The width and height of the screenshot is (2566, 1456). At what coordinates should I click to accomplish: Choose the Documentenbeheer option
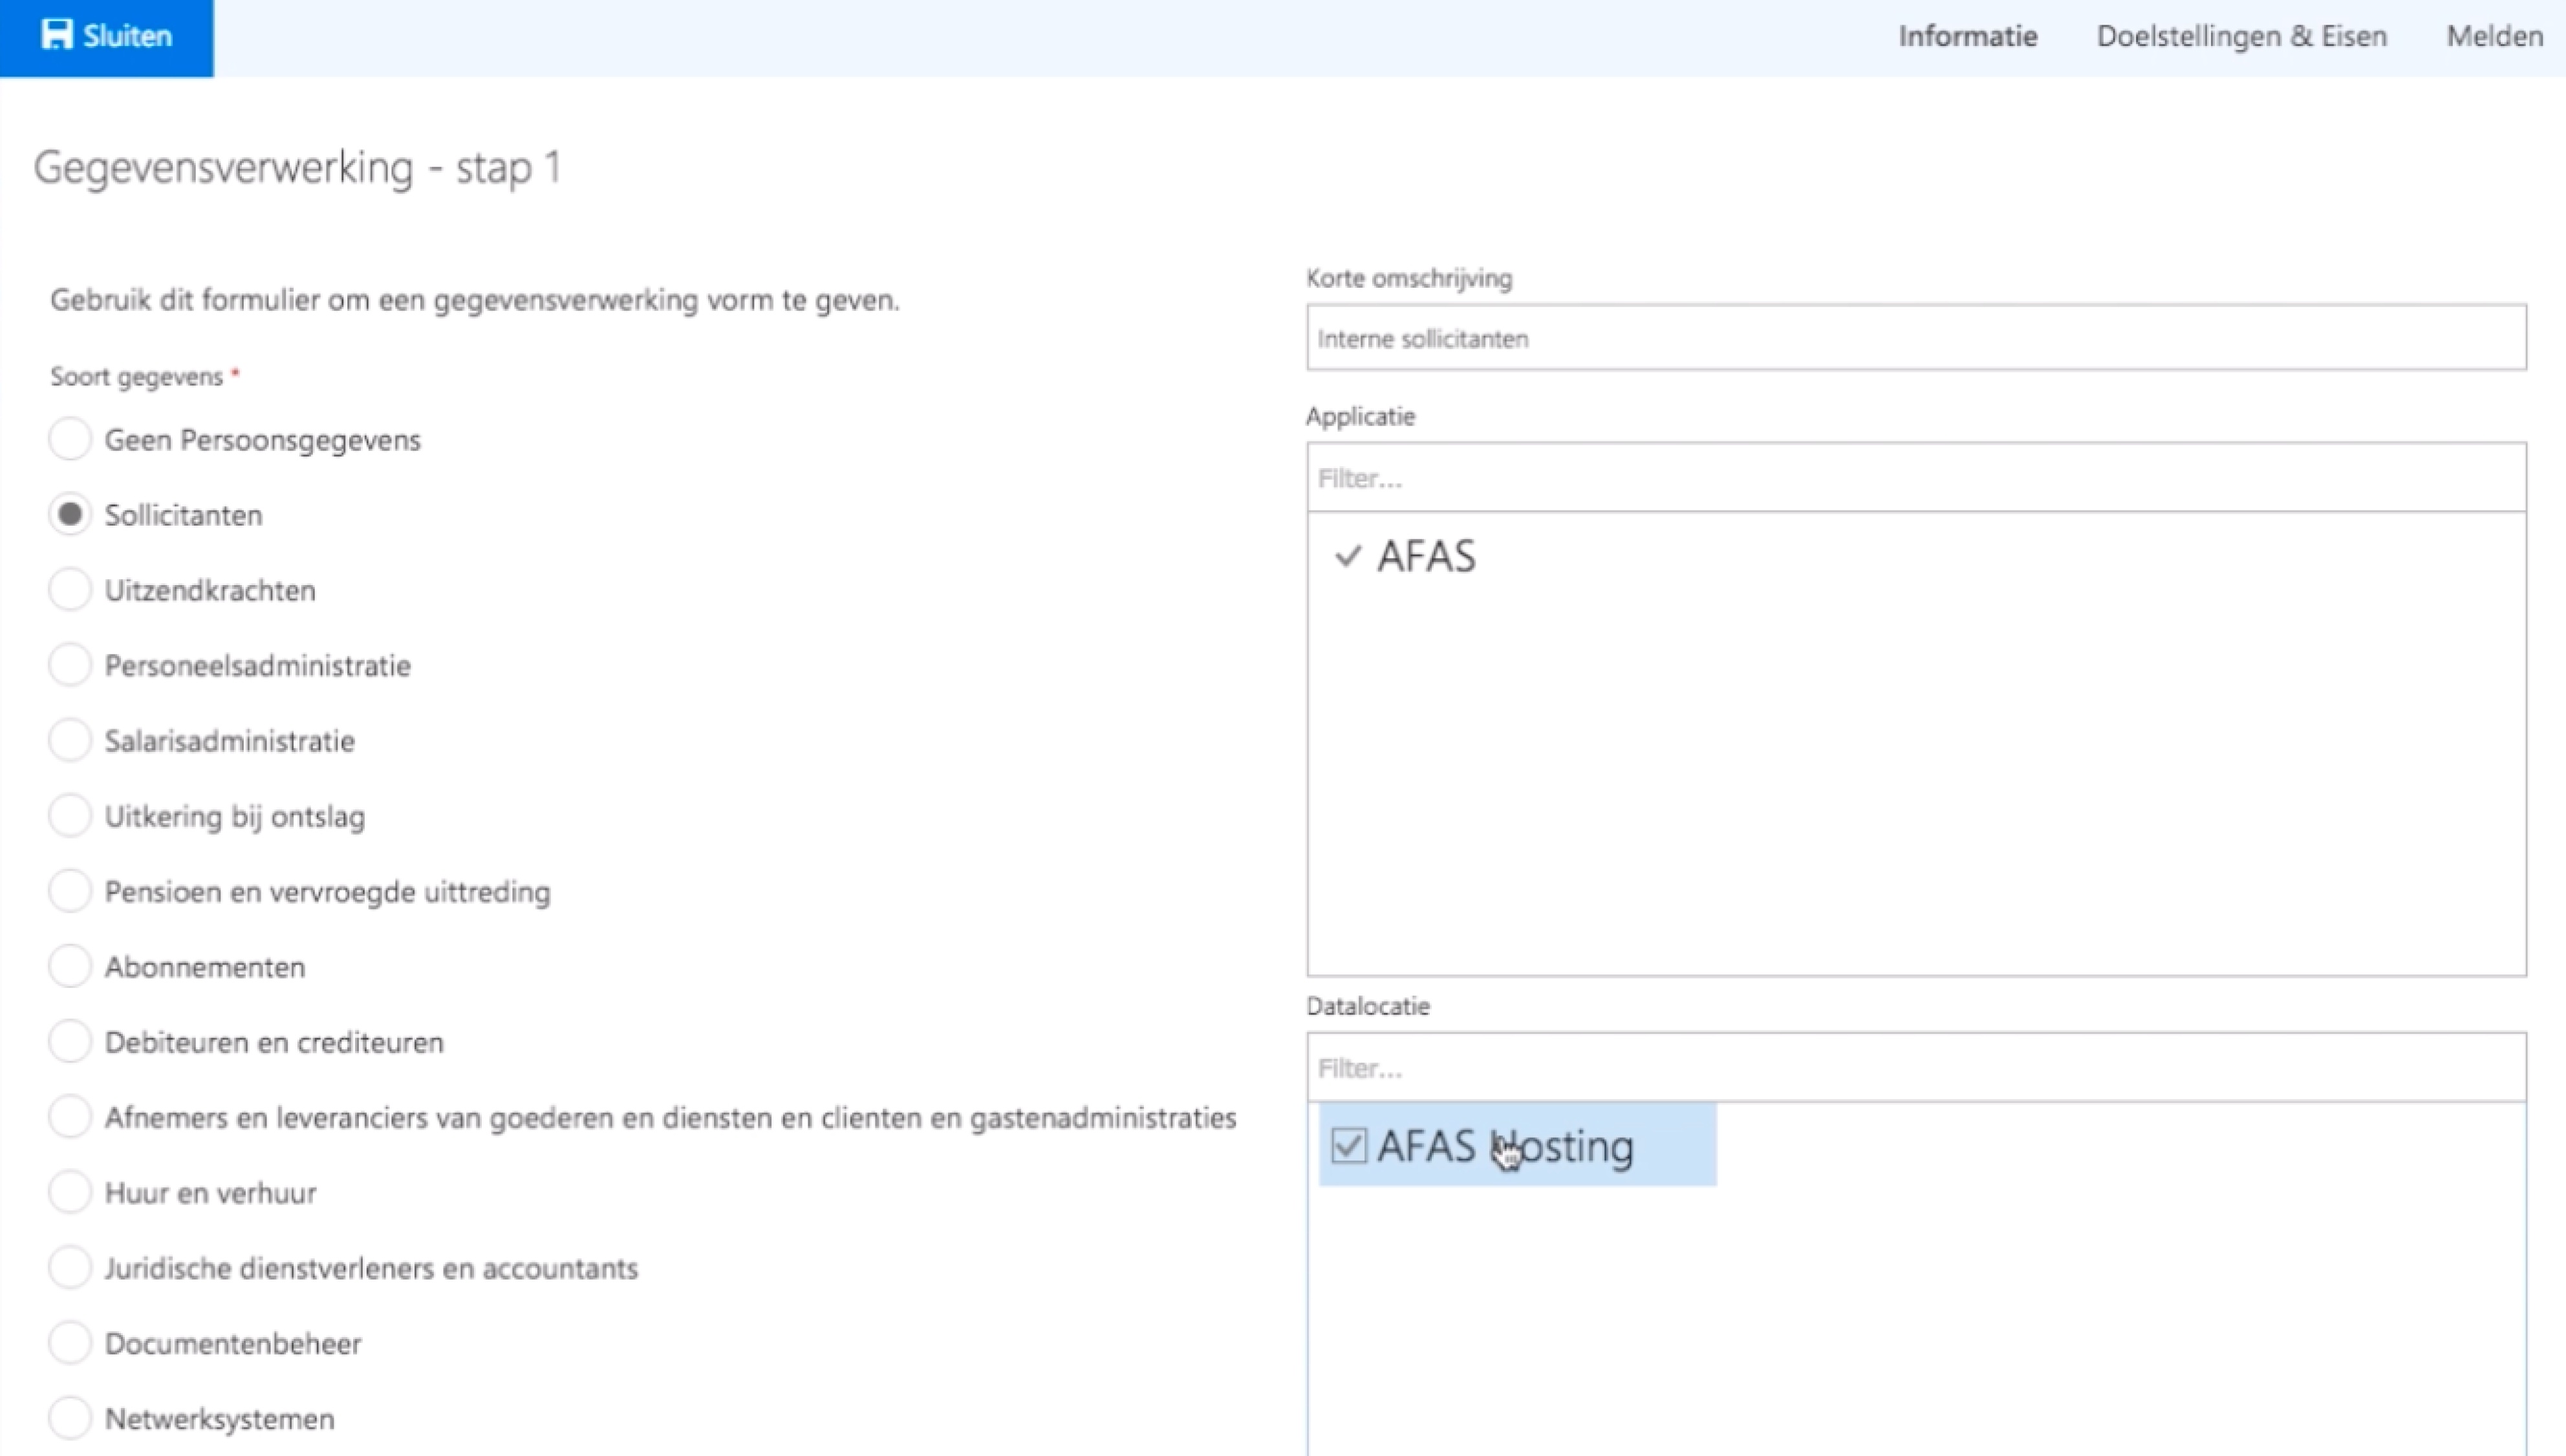coord(70,1343)
